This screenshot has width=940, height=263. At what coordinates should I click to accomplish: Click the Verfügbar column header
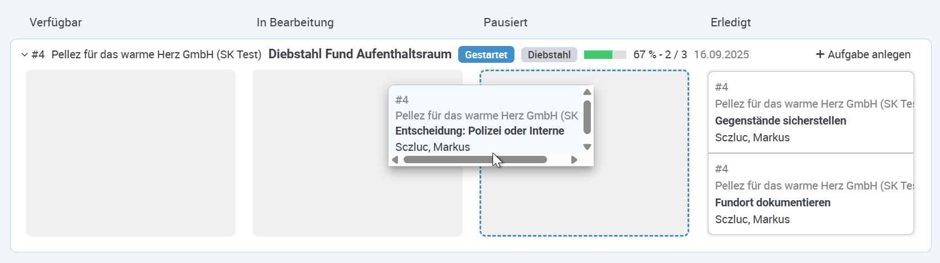click(56, 22)
